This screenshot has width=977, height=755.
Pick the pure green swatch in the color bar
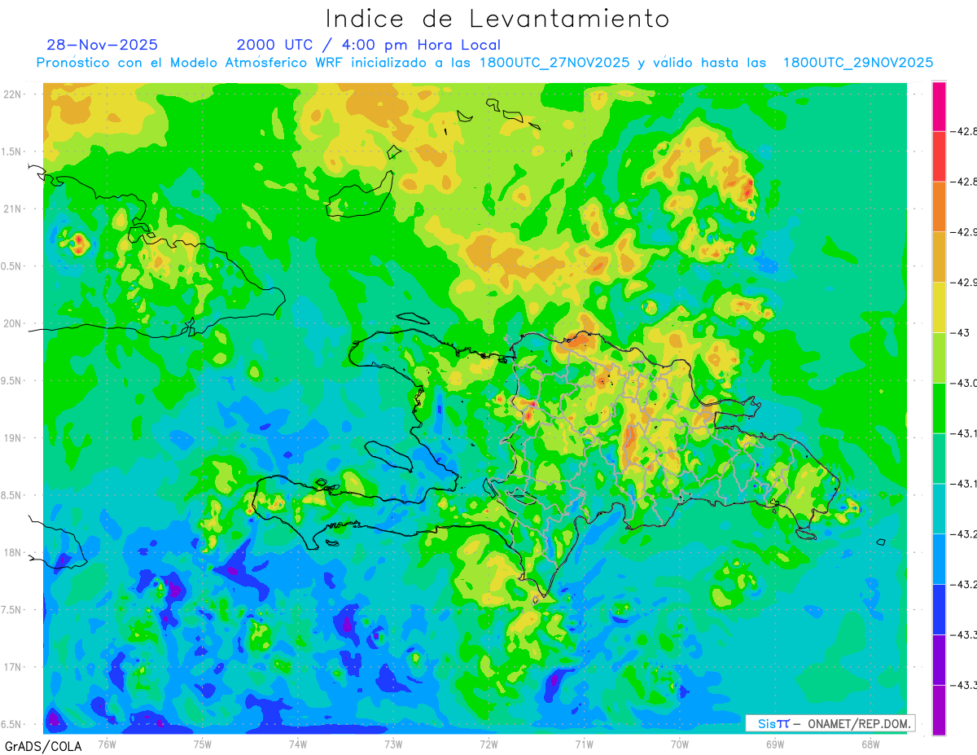click(x=939, y=408)
